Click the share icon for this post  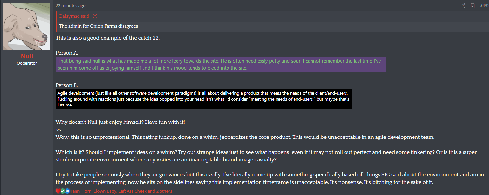point(463,5)
